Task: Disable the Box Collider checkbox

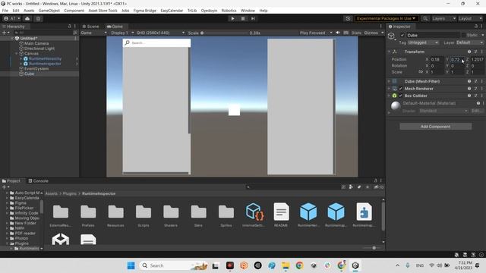Action: point(400,96)
